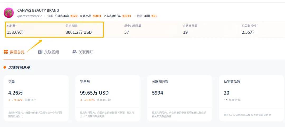Select the 总销售额 3061.2万 USD figure

click(79, 32)
